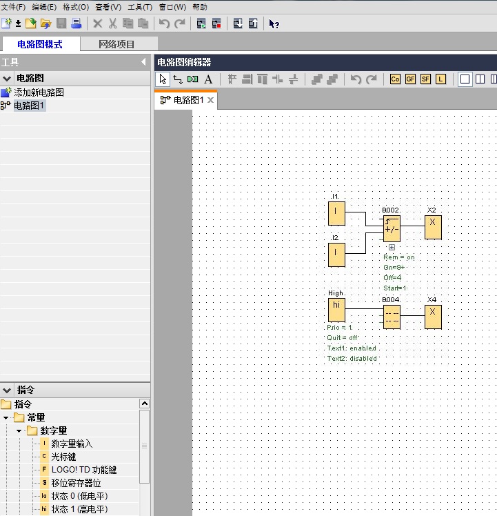
Task: Click the align right editor icon
Action: click(247, 79)
